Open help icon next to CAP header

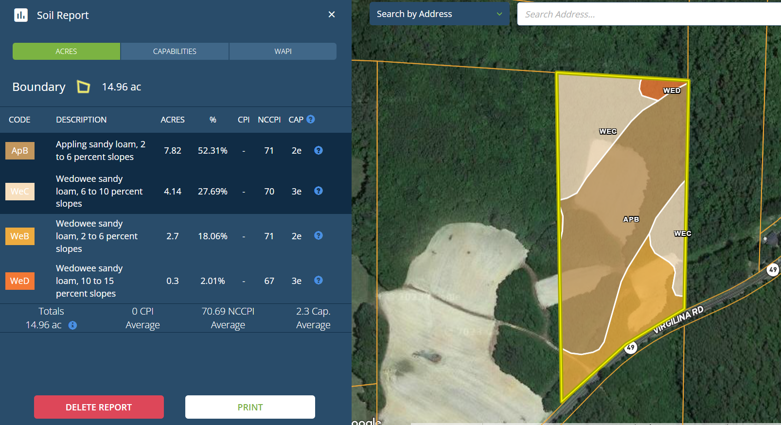pos(311,119)
